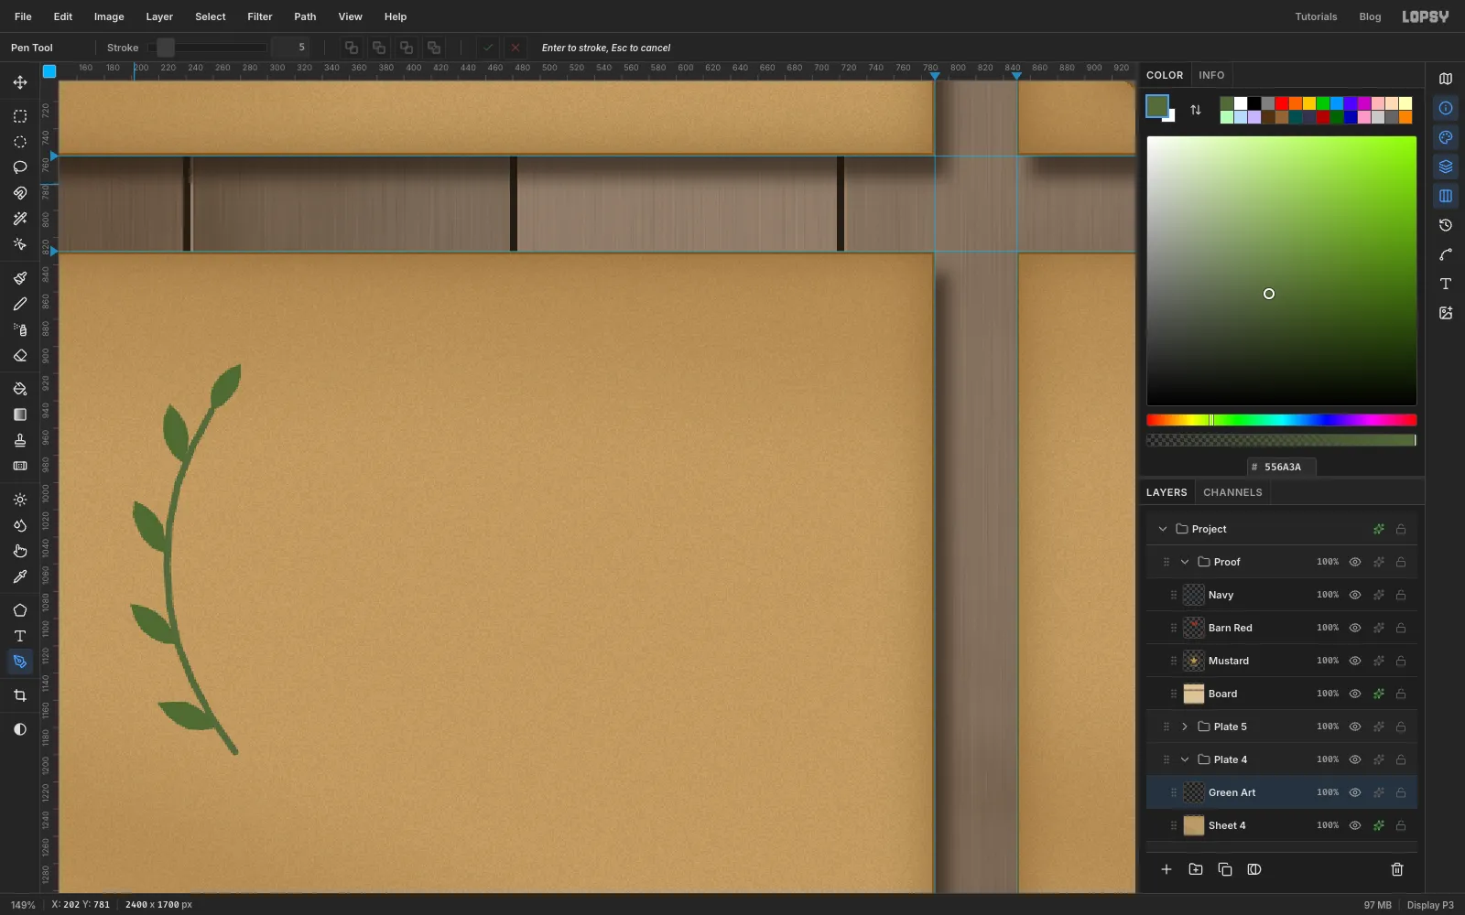
Task: Open the File menu
Action: coord(23,16)
